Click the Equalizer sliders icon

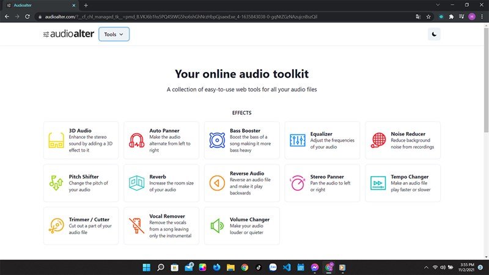(x=298, y=140)
